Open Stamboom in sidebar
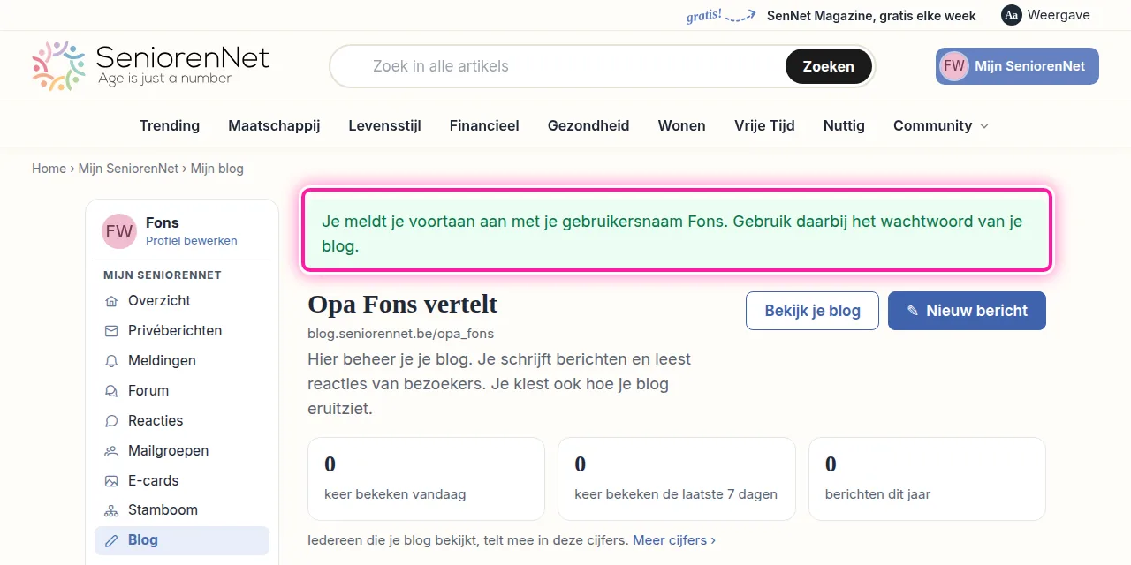The width and height of the screenshot is (1131, 565). (182, 510)
